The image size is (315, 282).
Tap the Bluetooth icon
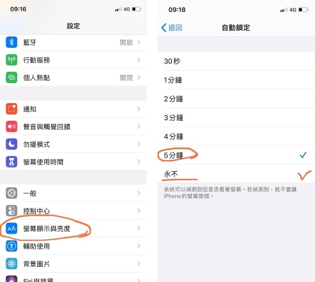pyautogui.click(x=11, y=42)
